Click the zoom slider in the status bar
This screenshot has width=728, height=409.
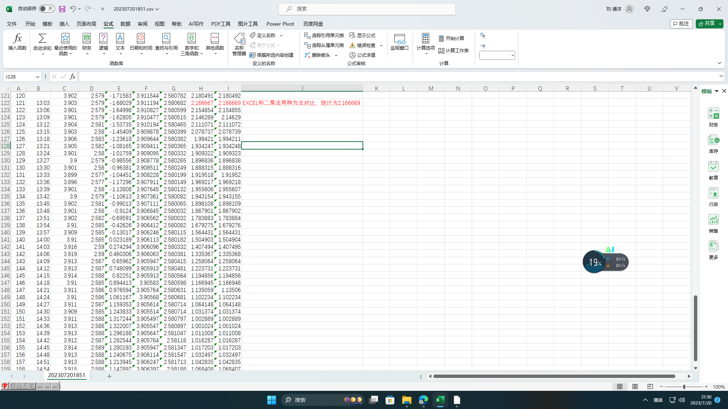(x=684, y=387)
